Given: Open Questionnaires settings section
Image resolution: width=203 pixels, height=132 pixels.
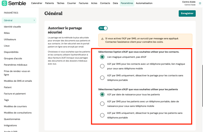Looking at the screenshot, I should tap(12, 119).
